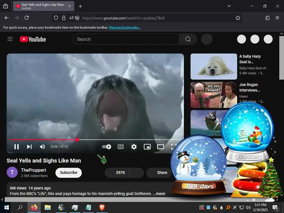Click the search magnifier button

(188, 39)
